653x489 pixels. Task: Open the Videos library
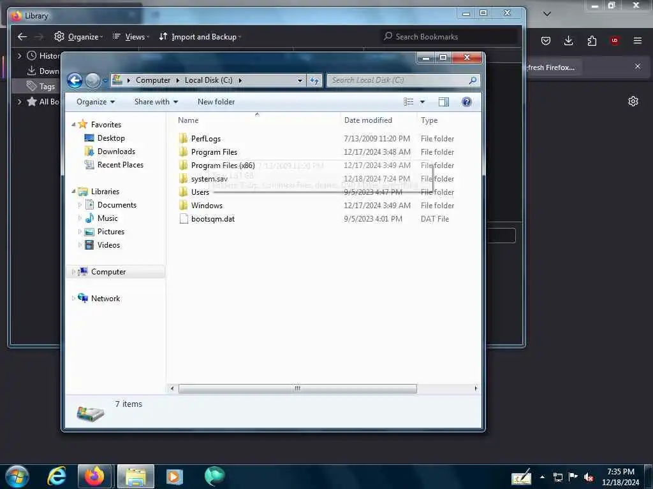(x=108, y=245)
